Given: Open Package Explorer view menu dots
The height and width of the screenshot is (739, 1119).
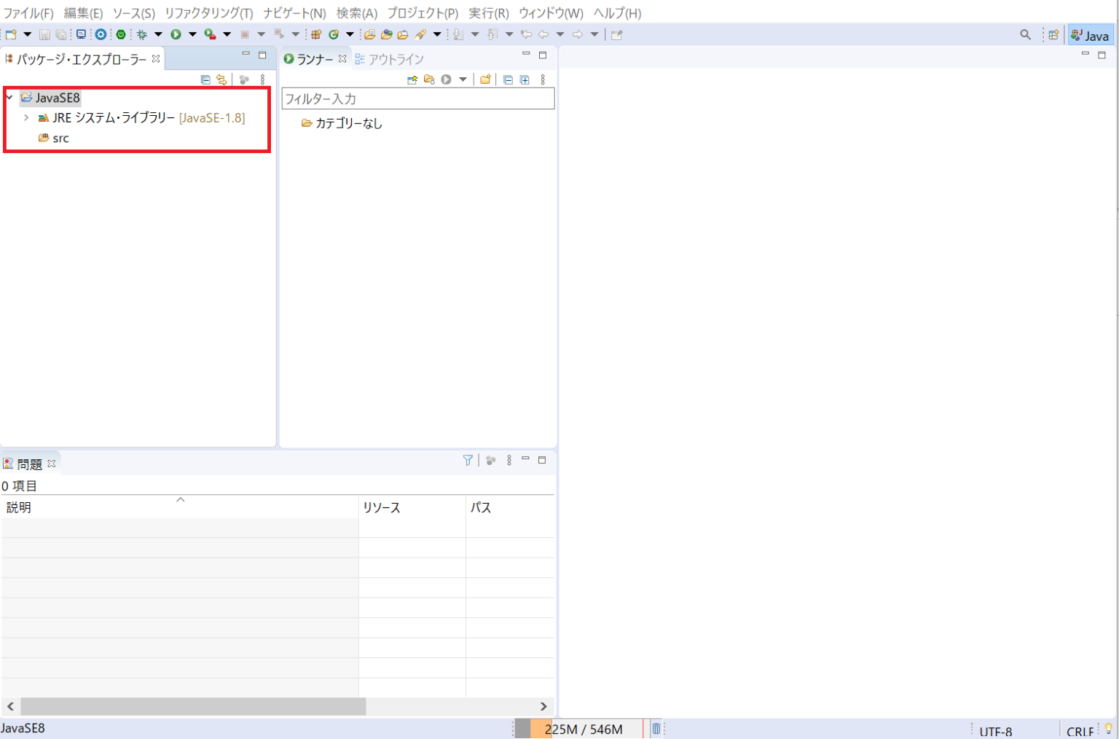Looking at the screenshot, I should pos(263,79).
